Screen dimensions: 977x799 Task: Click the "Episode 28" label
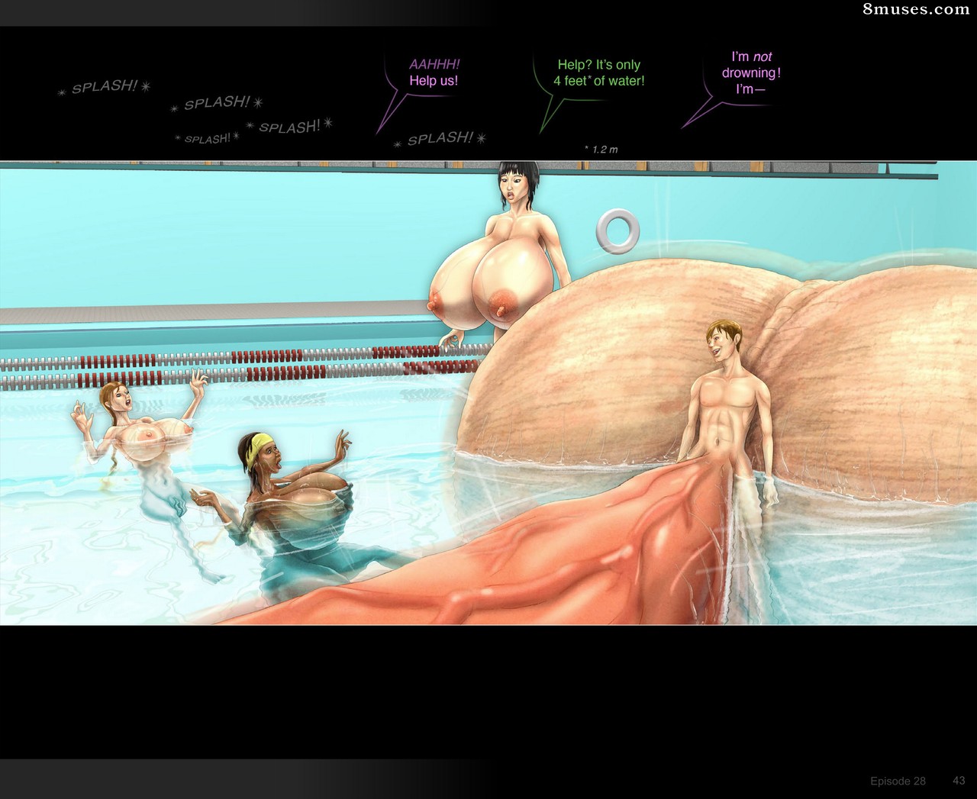click(898, 781)
